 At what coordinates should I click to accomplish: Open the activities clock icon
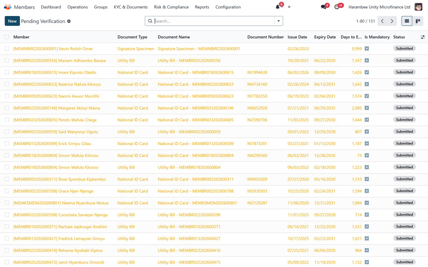pyautogui.click(x=337, y=7)
